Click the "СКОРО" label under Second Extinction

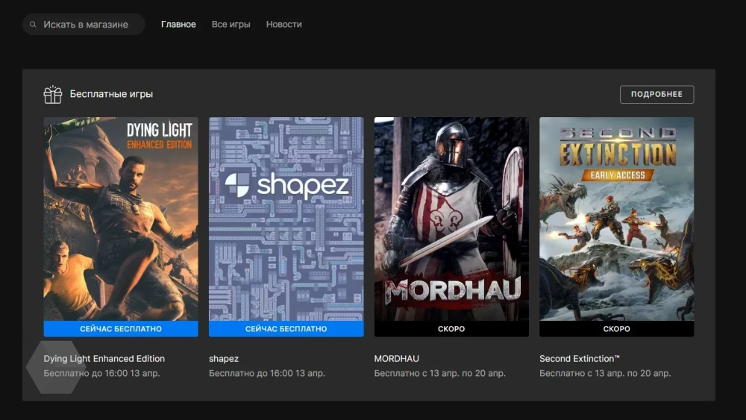point(616,329)
